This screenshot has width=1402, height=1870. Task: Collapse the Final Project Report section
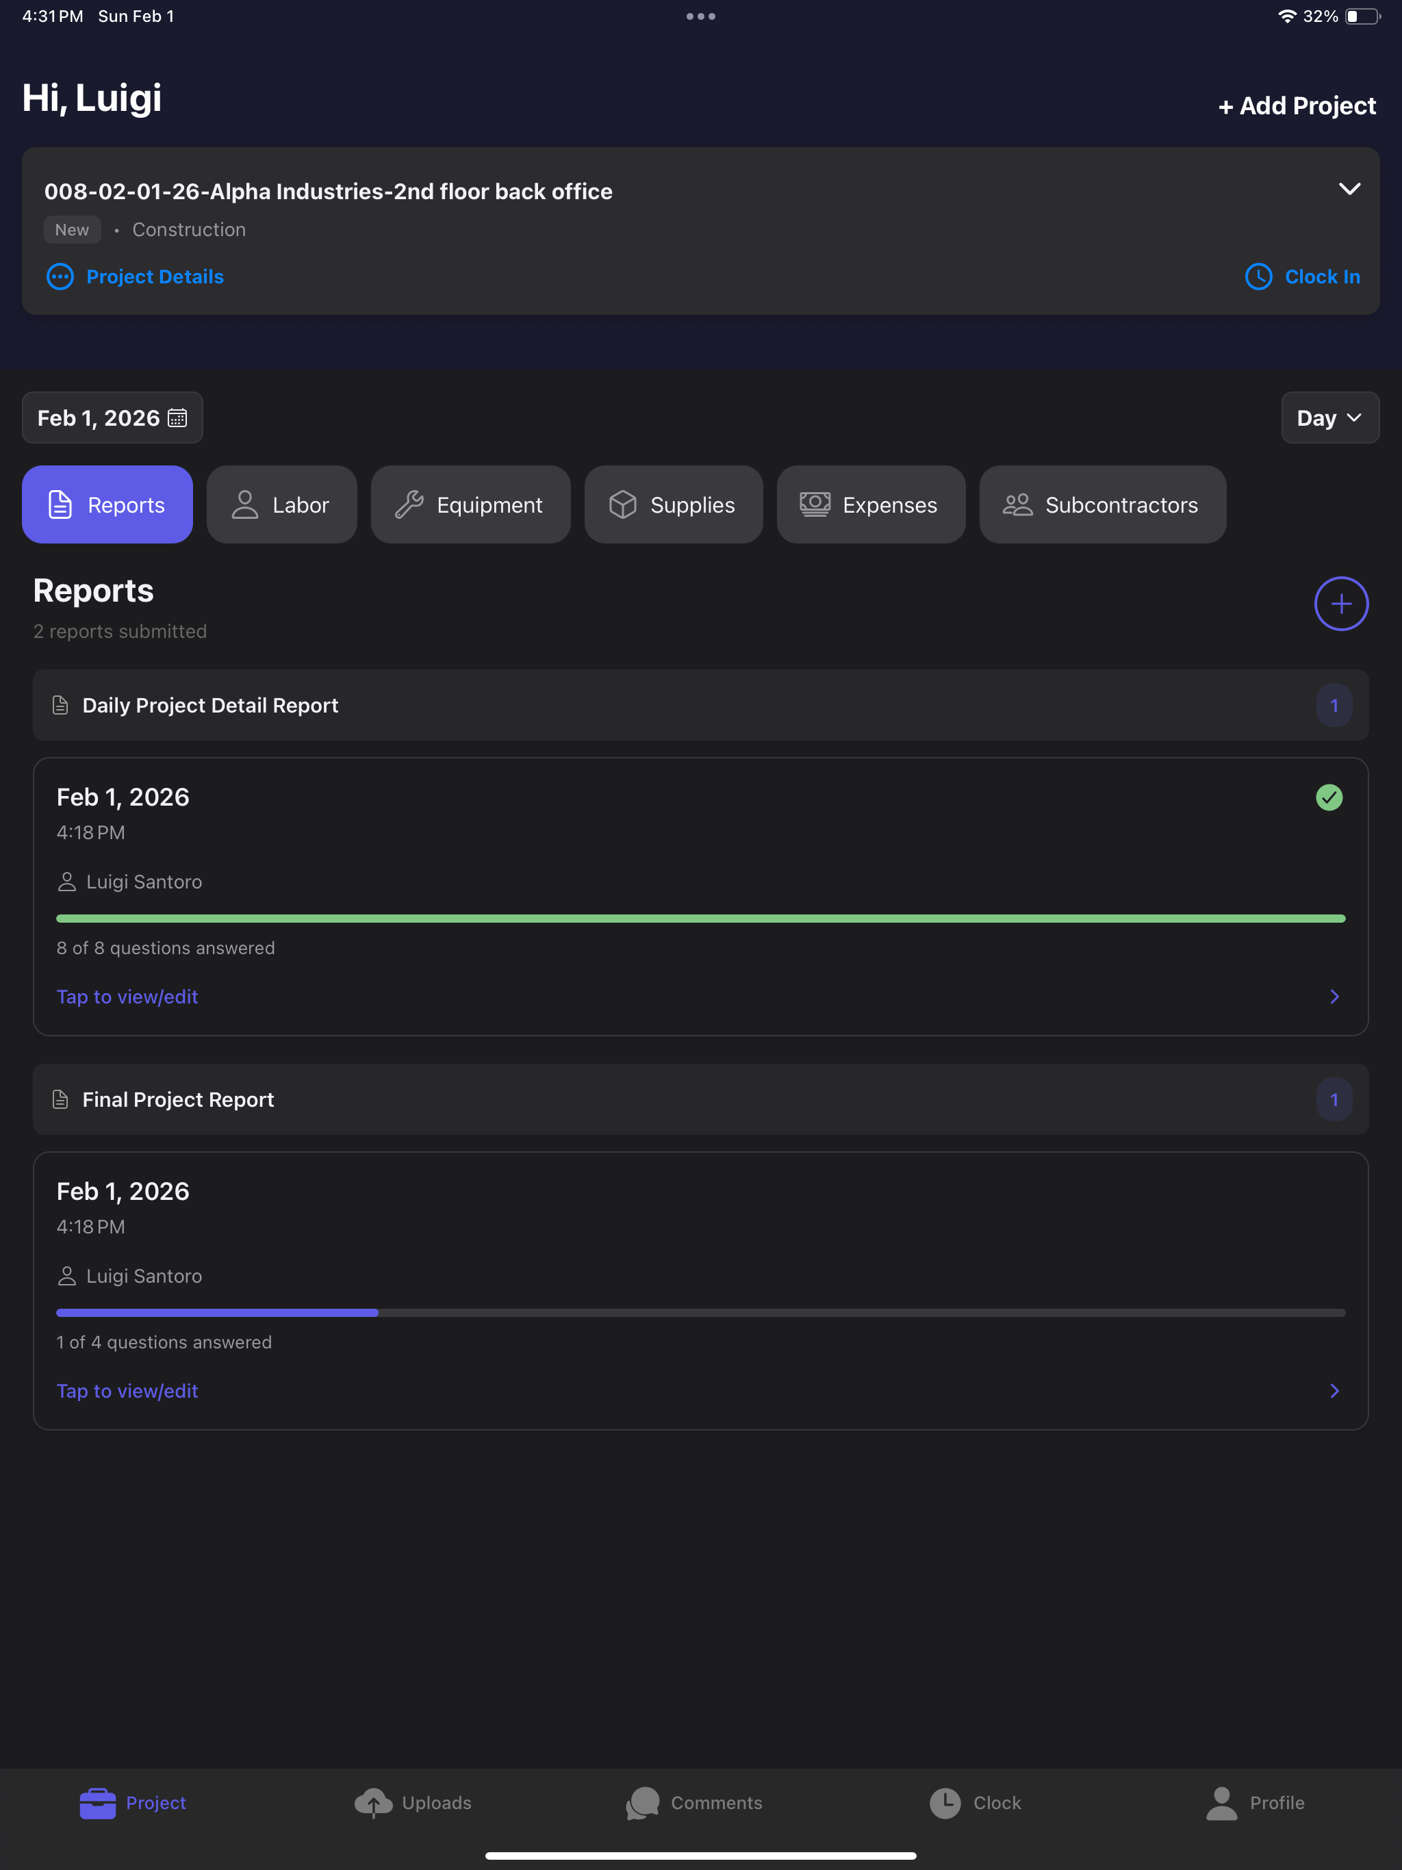point(701,1099)
